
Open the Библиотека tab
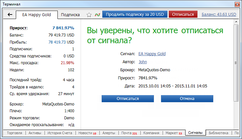tap(218, 133)
